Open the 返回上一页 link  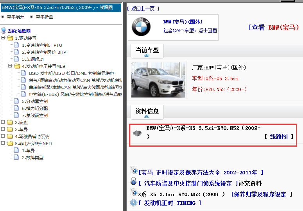143,9
